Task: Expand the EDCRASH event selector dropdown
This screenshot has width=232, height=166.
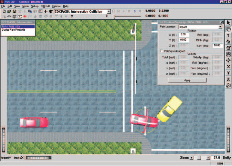Action: click(x=109, y=12)
